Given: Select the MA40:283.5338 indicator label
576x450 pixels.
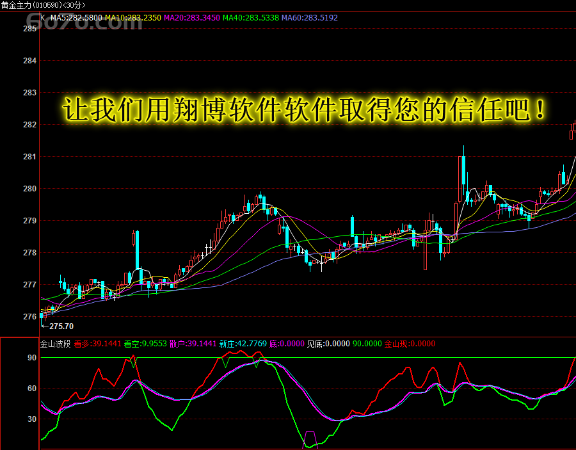Looking at the screenshot, I should click(x=251, y=18).
